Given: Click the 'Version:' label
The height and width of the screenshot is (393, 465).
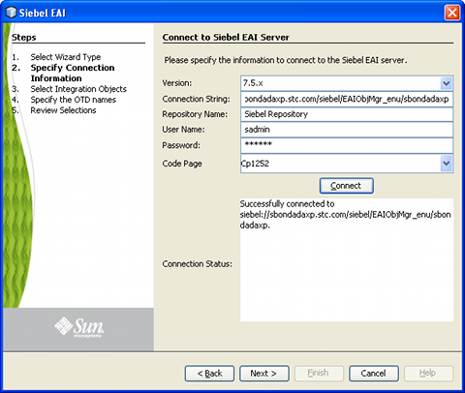Looking at the screenshot, I should tap(177, 83).
